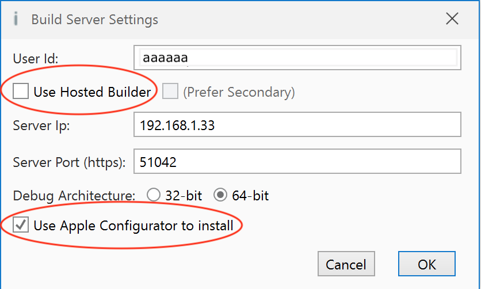Confirm settings with the OK button

[x=427, y=264]
